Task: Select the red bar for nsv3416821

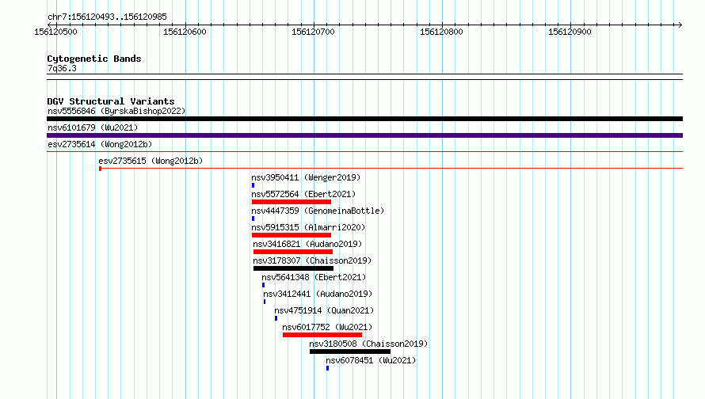Action: pos(293,252)
